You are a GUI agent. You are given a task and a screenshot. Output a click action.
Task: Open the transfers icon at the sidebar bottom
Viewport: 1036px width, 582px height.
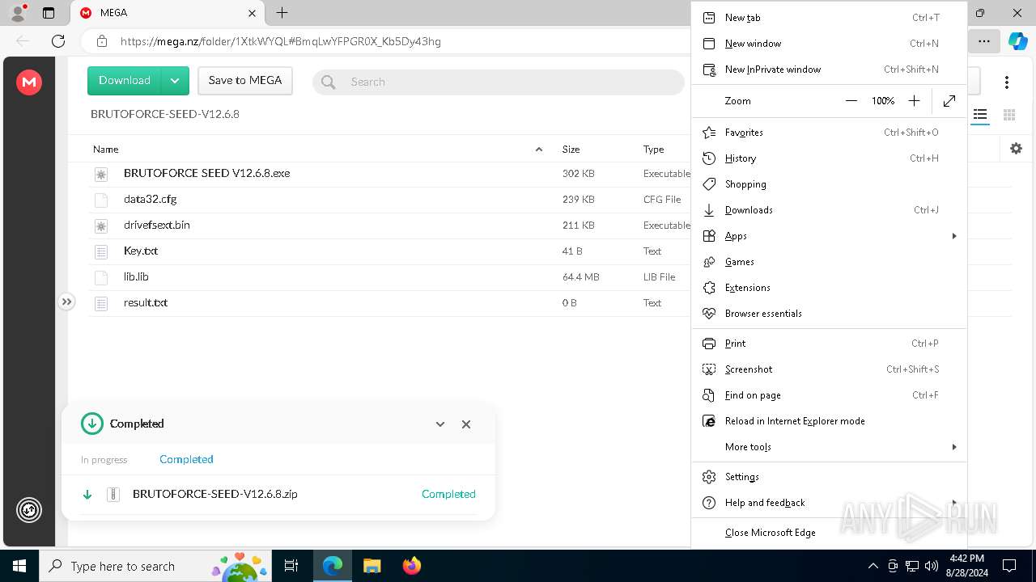pos(29,510)
